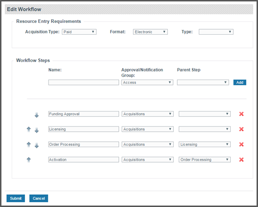This screenshot has width=258, height=207.
Task: Move Activation step up
Action: click(x=29, y=160)
